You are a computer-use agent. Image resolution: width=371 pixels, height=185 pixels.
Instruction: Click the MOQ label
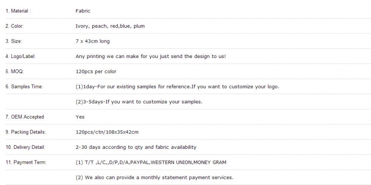point(15,71)
